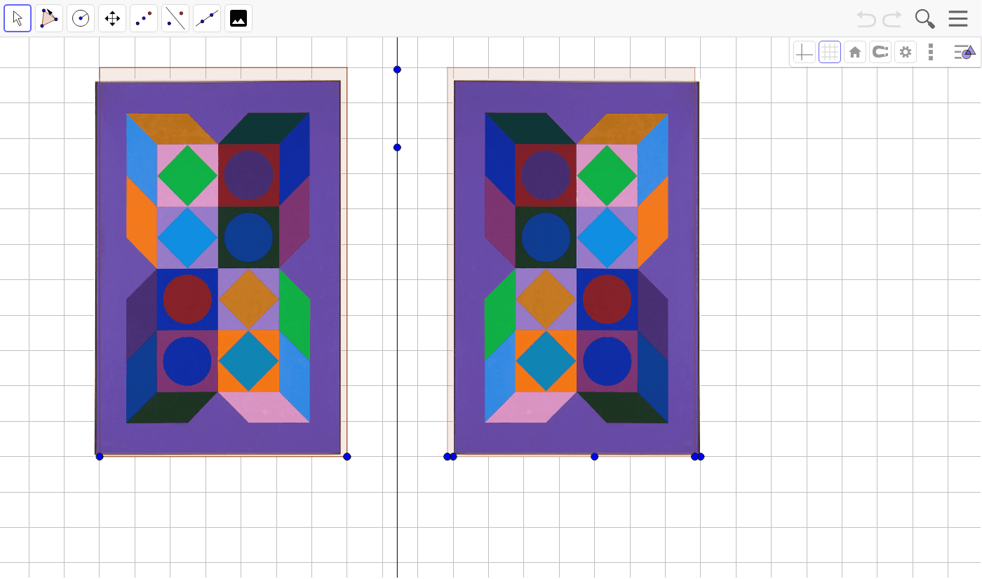Toggle axes visibility in style bar

[x=805, y=52]
